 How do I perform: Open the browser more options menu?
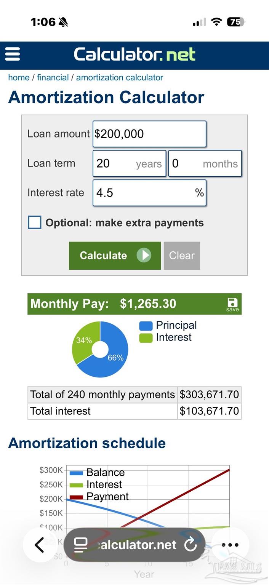point(230,545)
